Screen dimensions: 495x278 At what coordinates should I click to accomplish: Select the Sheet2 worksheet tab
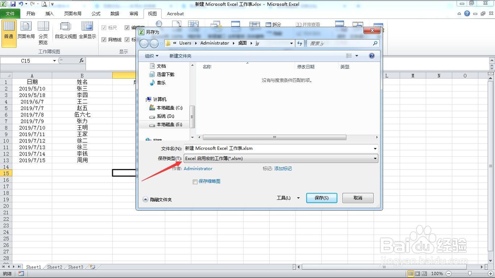pos(54,267)
